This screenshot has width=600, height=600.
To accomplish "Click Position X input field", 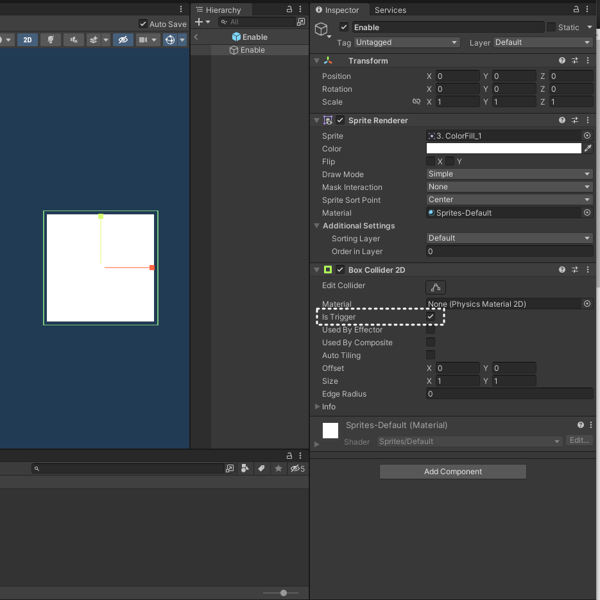I will pyautogui.click(x=458, y=76).
